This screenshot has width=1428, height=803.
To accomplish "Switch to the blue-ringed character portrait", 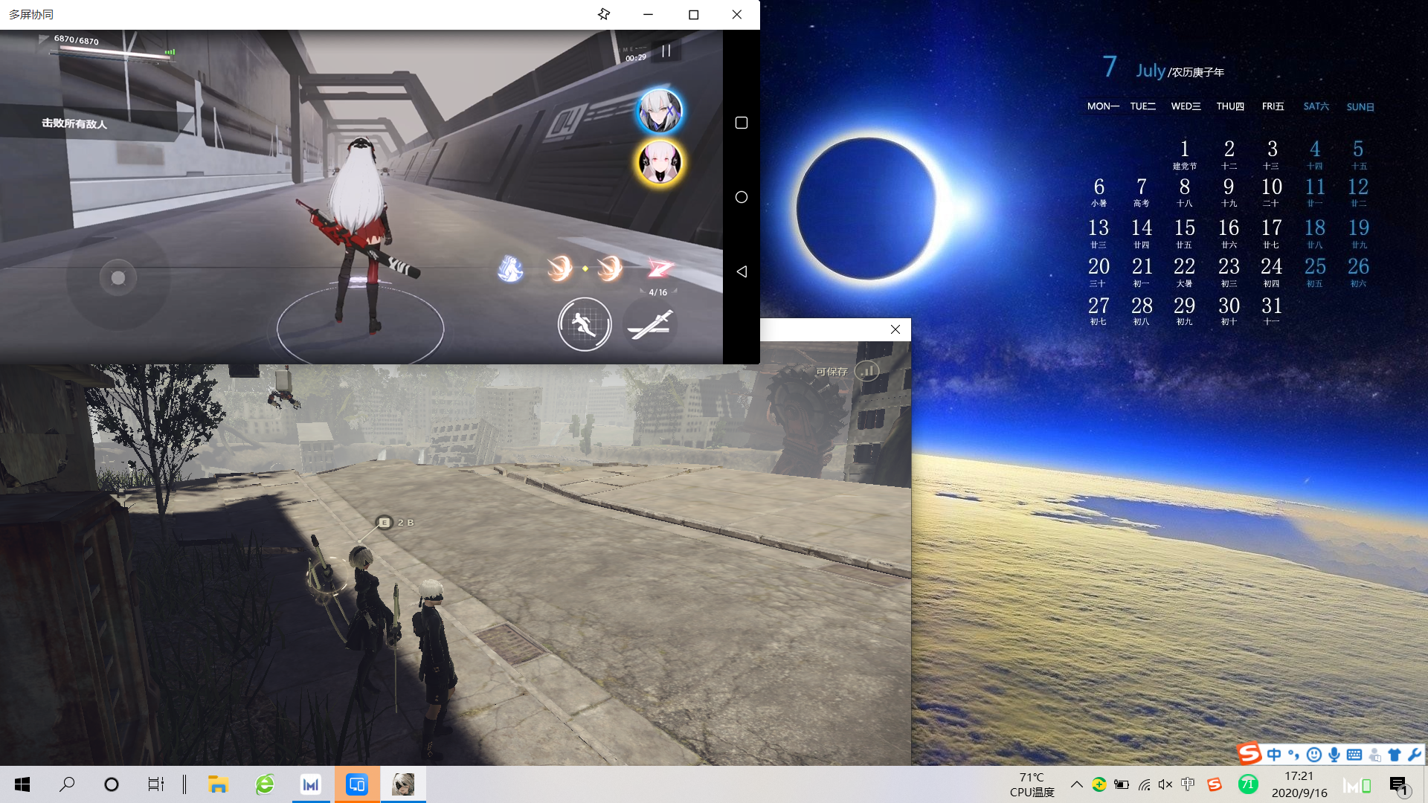I will click(x=659, y=112).
